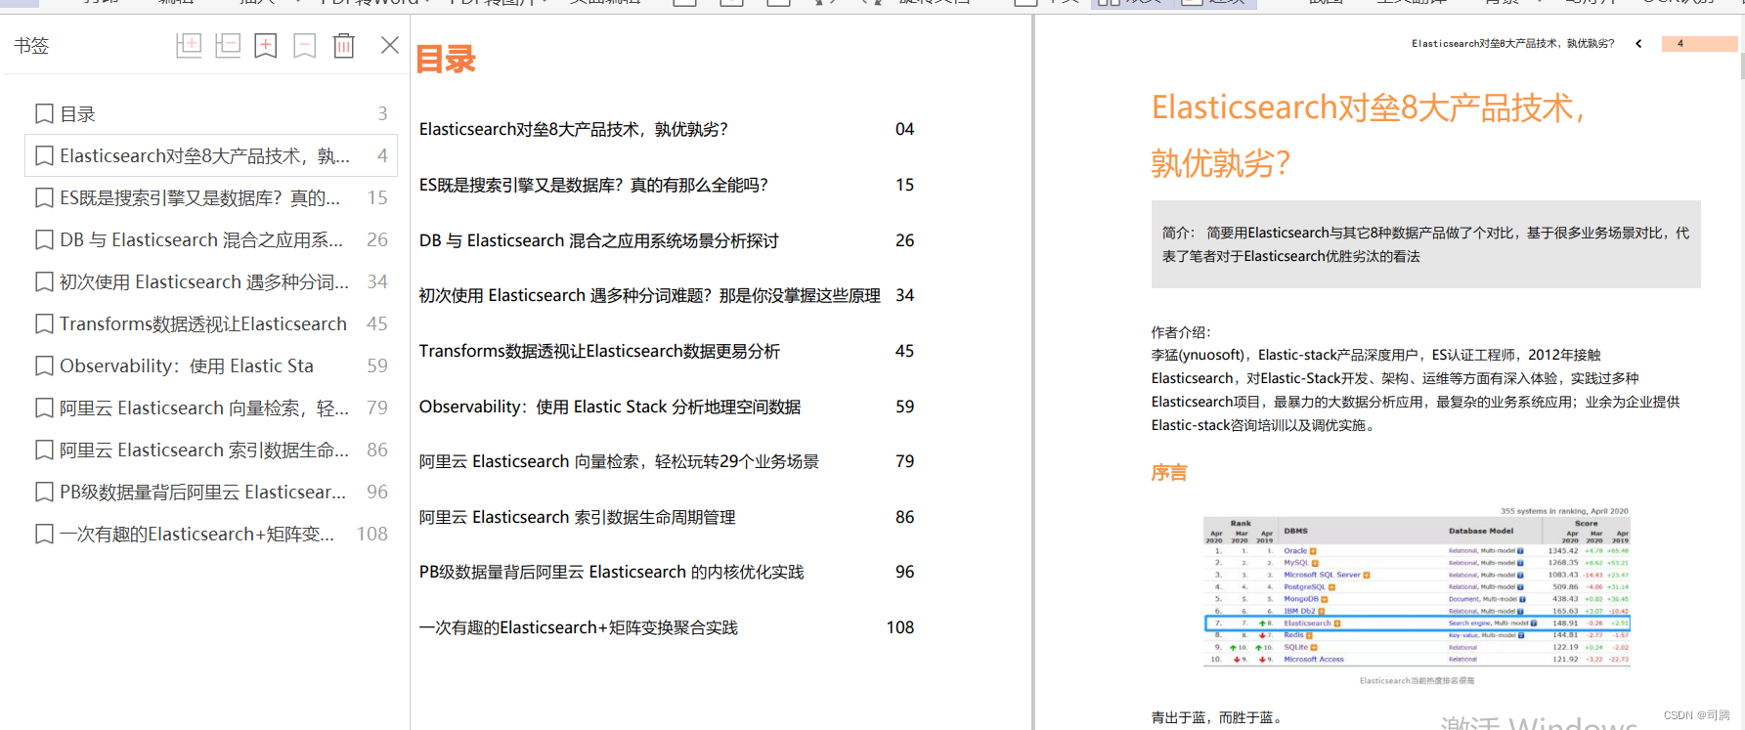Click the page number 4 box in header
1745x730 pixels.
pos(1698,43)
